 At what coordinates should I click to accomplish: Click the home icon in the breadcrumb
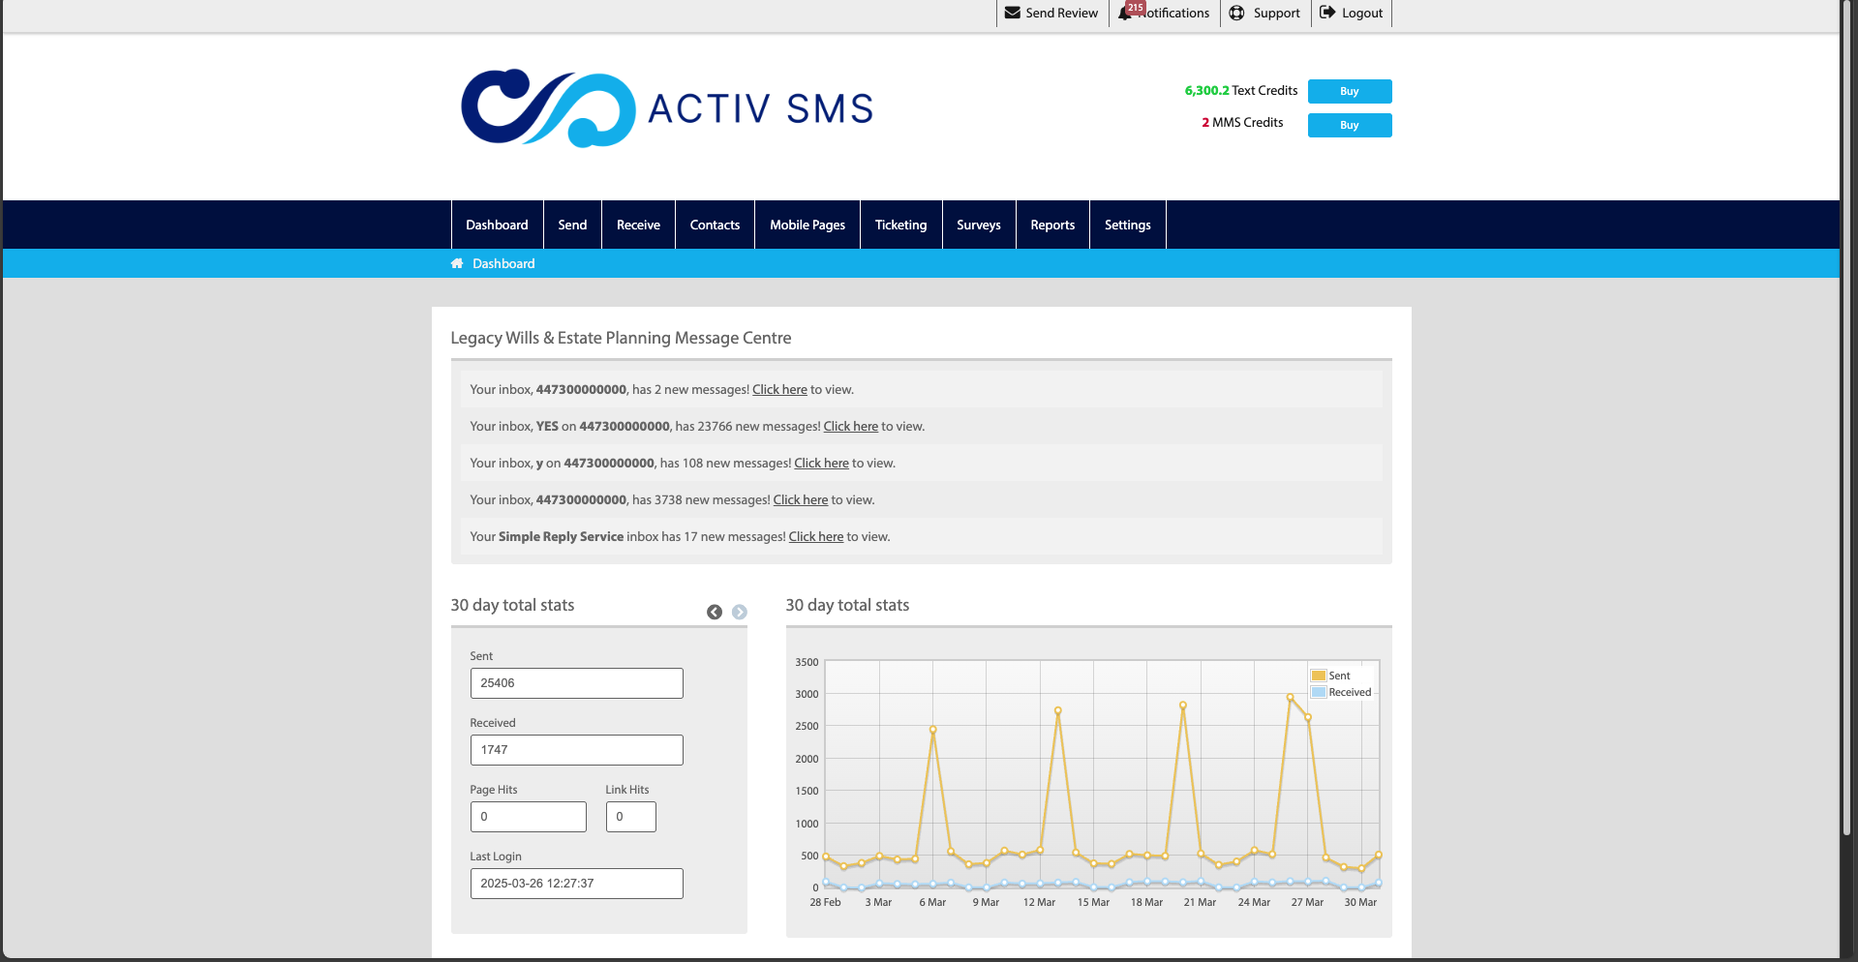457,263
